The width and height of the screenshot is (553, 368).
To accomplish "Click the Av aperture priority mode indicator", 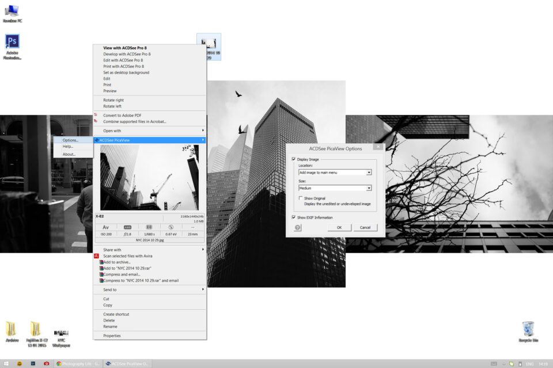I will (105, 228).
